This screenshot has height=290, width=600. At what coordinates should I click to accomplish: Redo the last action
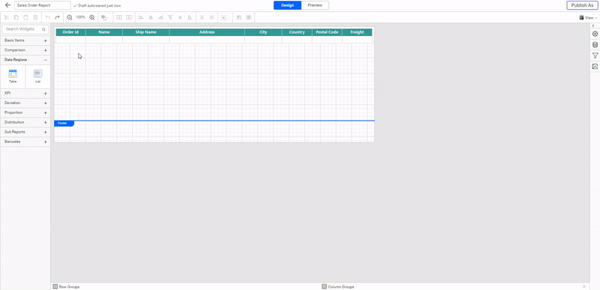click(58, 17)
